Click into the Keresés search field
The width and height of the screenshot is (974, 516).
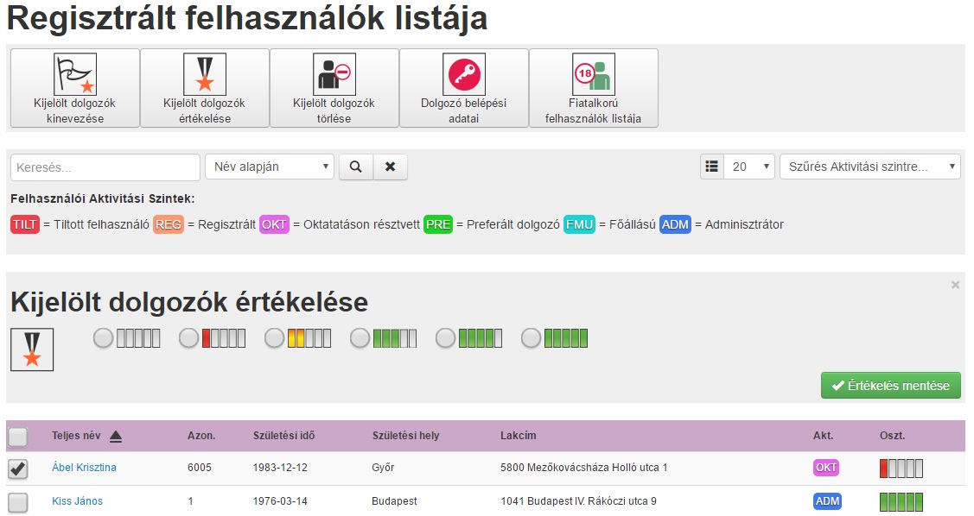(105, 167)
